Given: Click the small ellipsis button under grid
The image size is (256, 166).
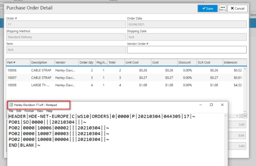Looking at the screenshot, I should [245, 116].
